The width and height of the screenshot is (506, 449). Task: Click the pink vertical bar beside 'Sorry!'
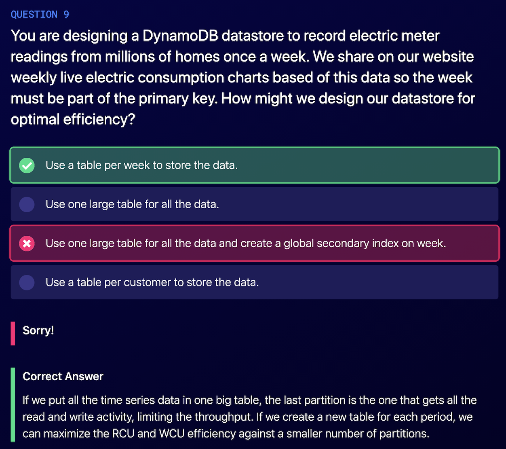(13, 333)
